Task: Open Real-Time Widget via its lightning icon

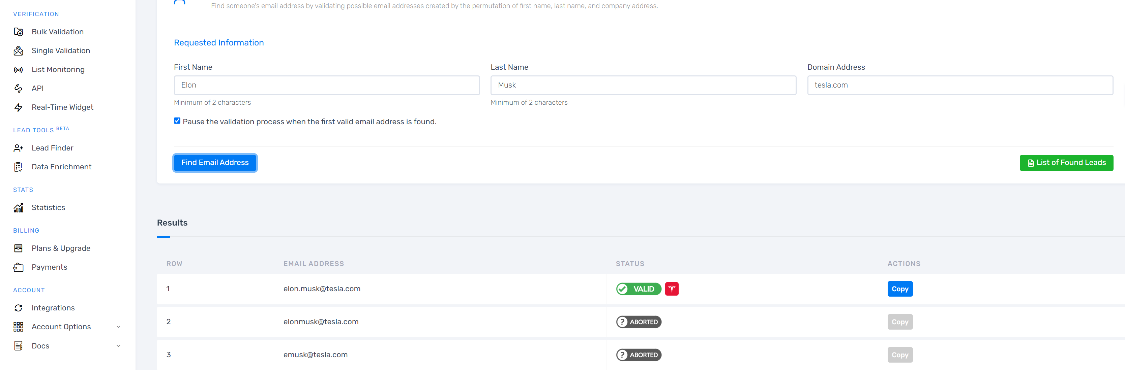Action: [18, 107]
